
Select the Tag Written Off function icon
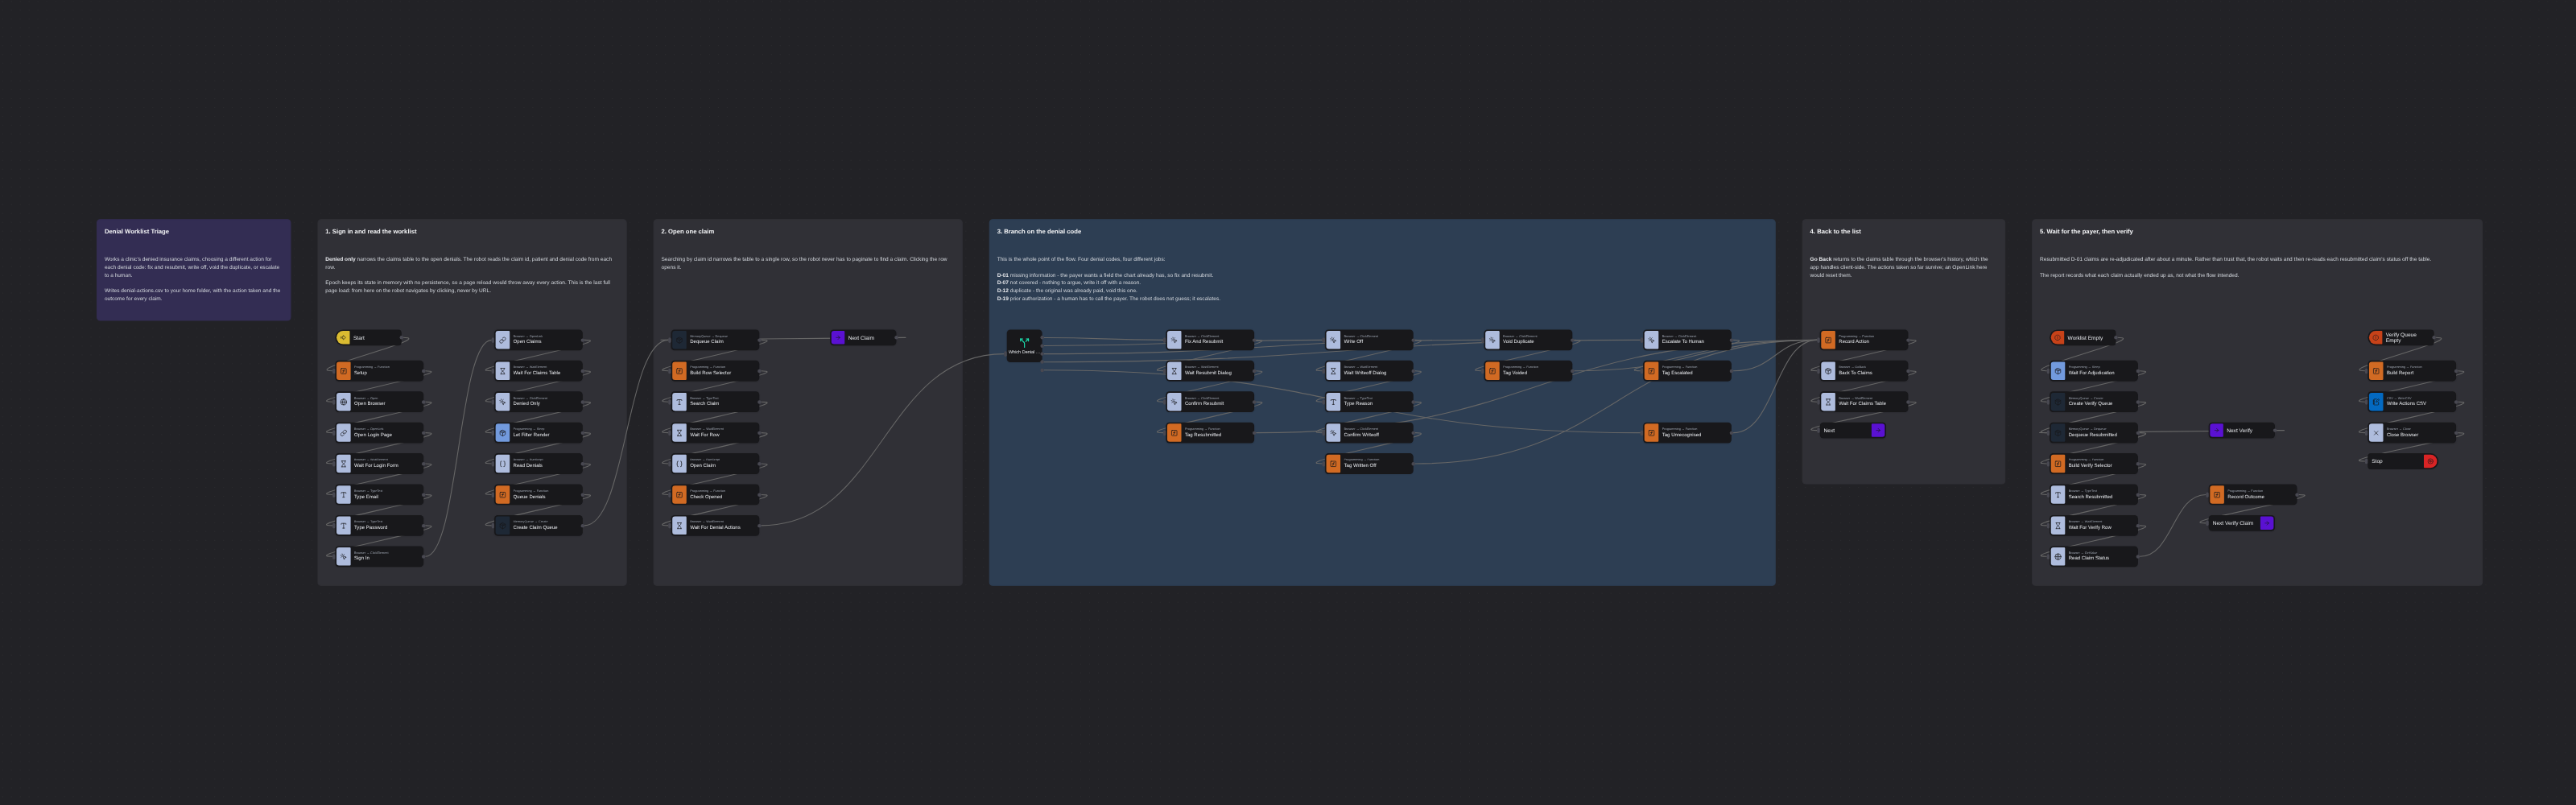coord(1334,464)
